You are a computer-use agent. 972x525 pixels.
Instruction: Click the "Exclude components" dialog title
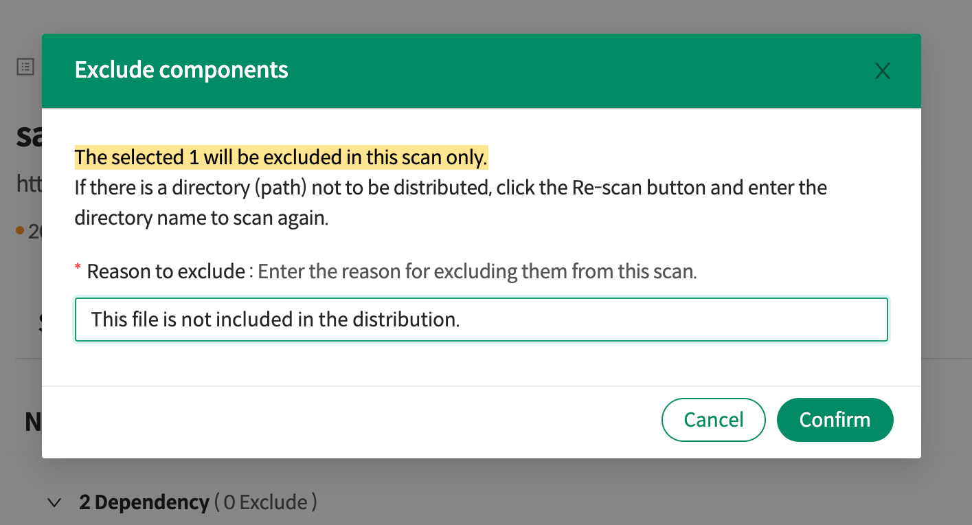181,70
